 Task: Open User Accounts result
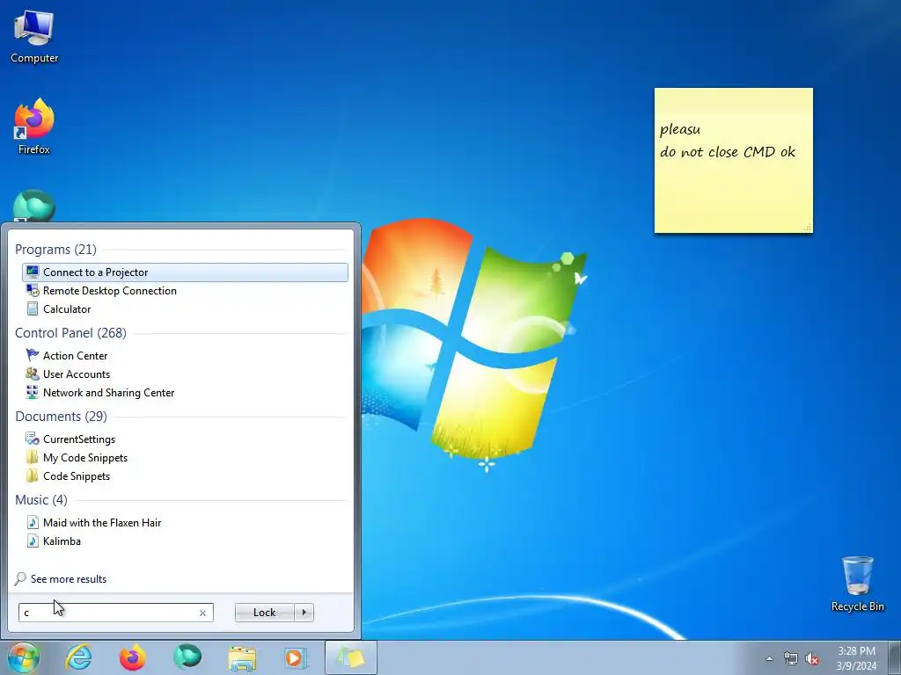pos(185,374)
